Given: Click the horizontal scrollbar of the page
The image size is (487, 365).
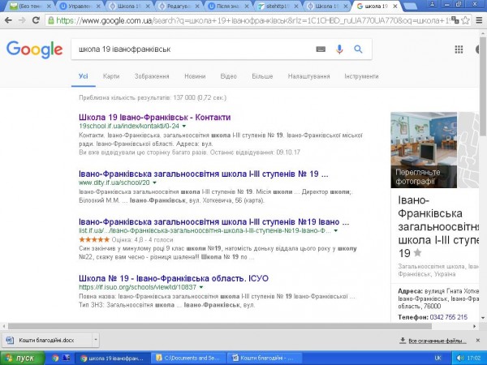Looking at the screenshot, I should (220, 326).
